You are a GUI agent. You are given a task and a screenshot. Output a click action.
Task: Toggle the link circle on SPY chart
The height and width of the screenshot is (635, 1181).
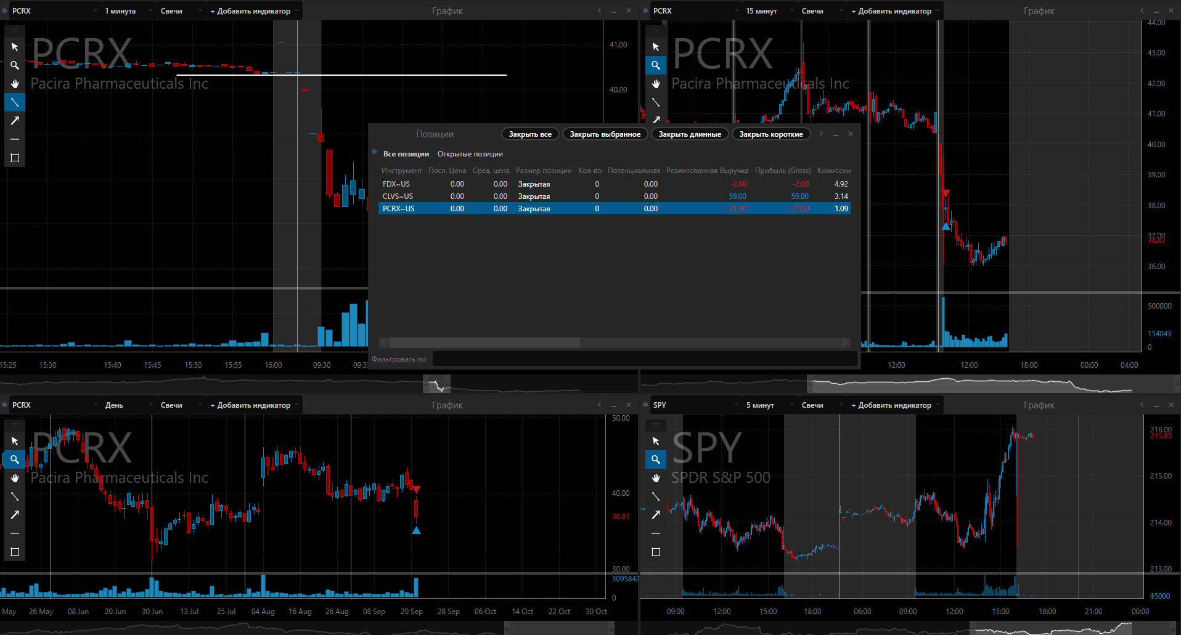pyautogui.click(x=645, y=405)
